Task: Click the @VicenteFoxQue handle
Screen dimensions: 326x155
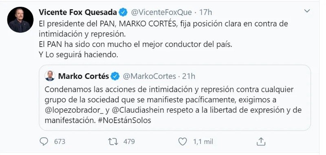Action: (161, 13)
